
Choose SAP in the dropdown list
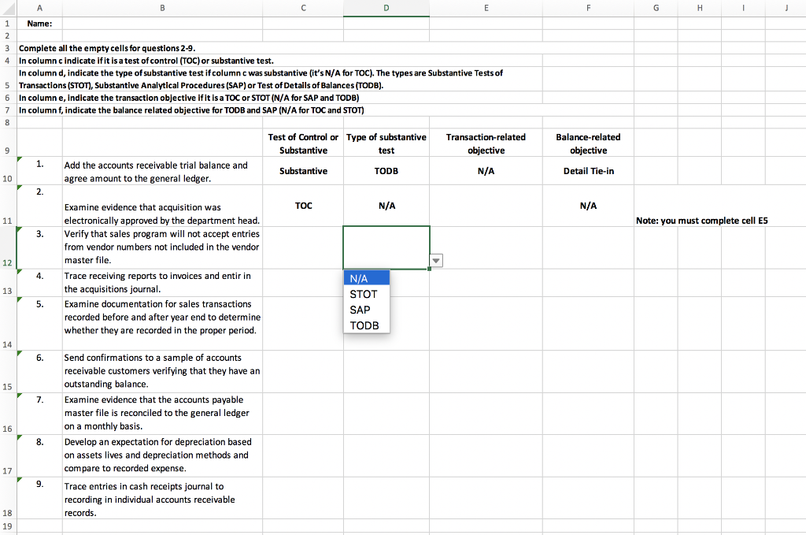(359, 310)
